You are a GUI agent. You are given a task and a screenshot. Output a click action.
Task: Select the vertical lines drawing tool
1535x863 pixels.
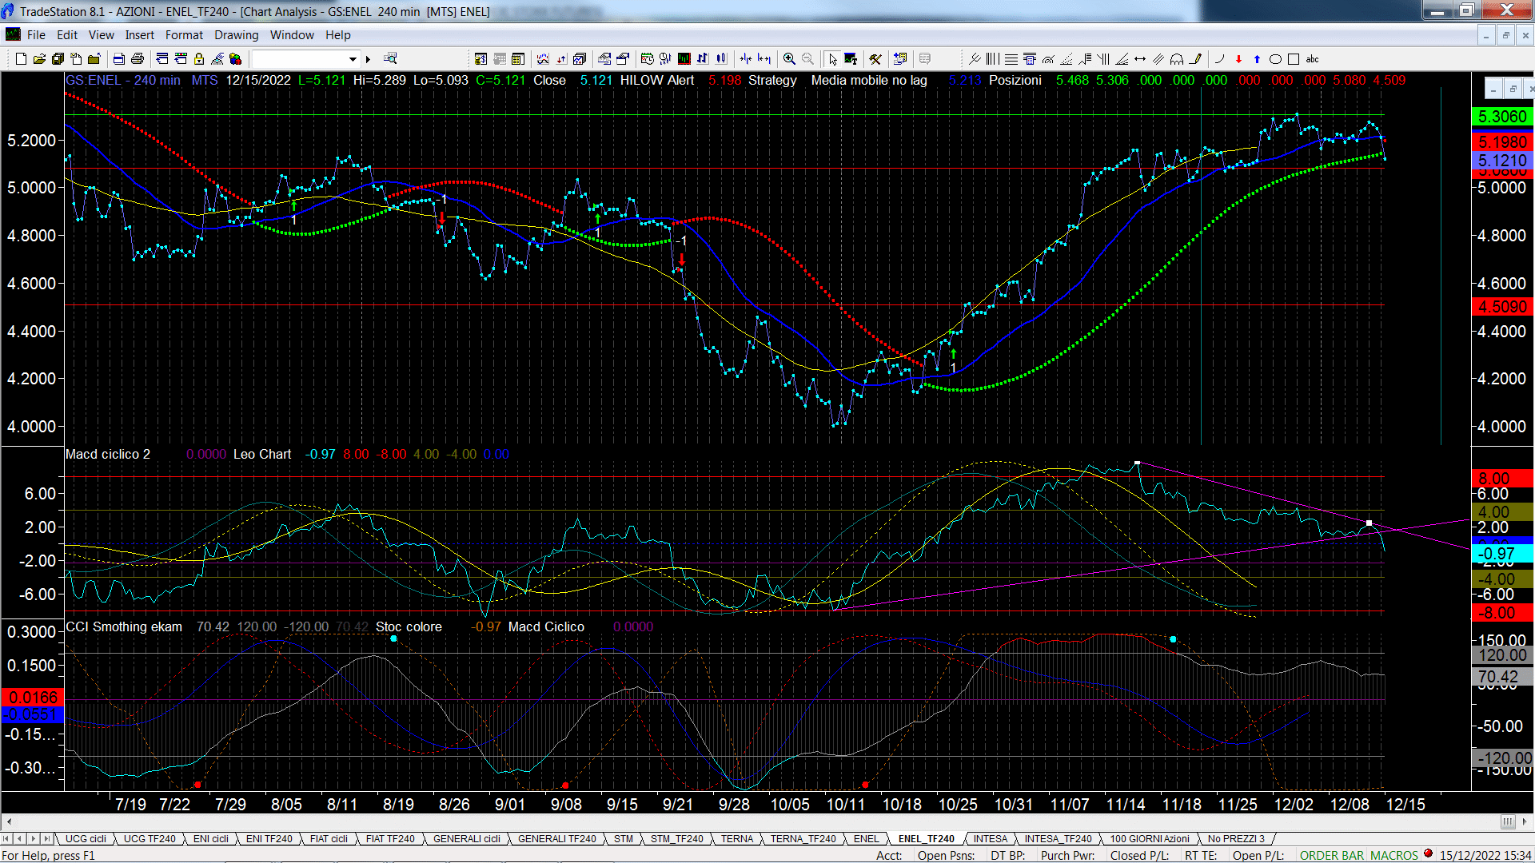992,59
